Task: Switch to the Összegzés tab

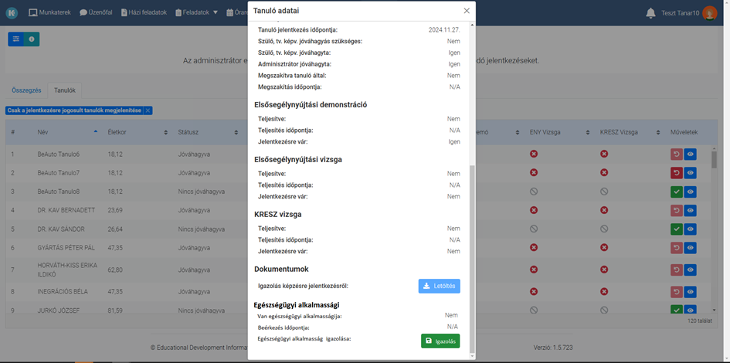Action: pyautogui.click(x=26, y=90)
